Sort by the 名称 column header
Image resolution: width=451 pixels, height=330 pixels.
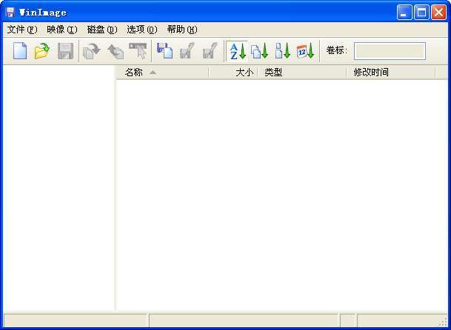coord(162,73)
